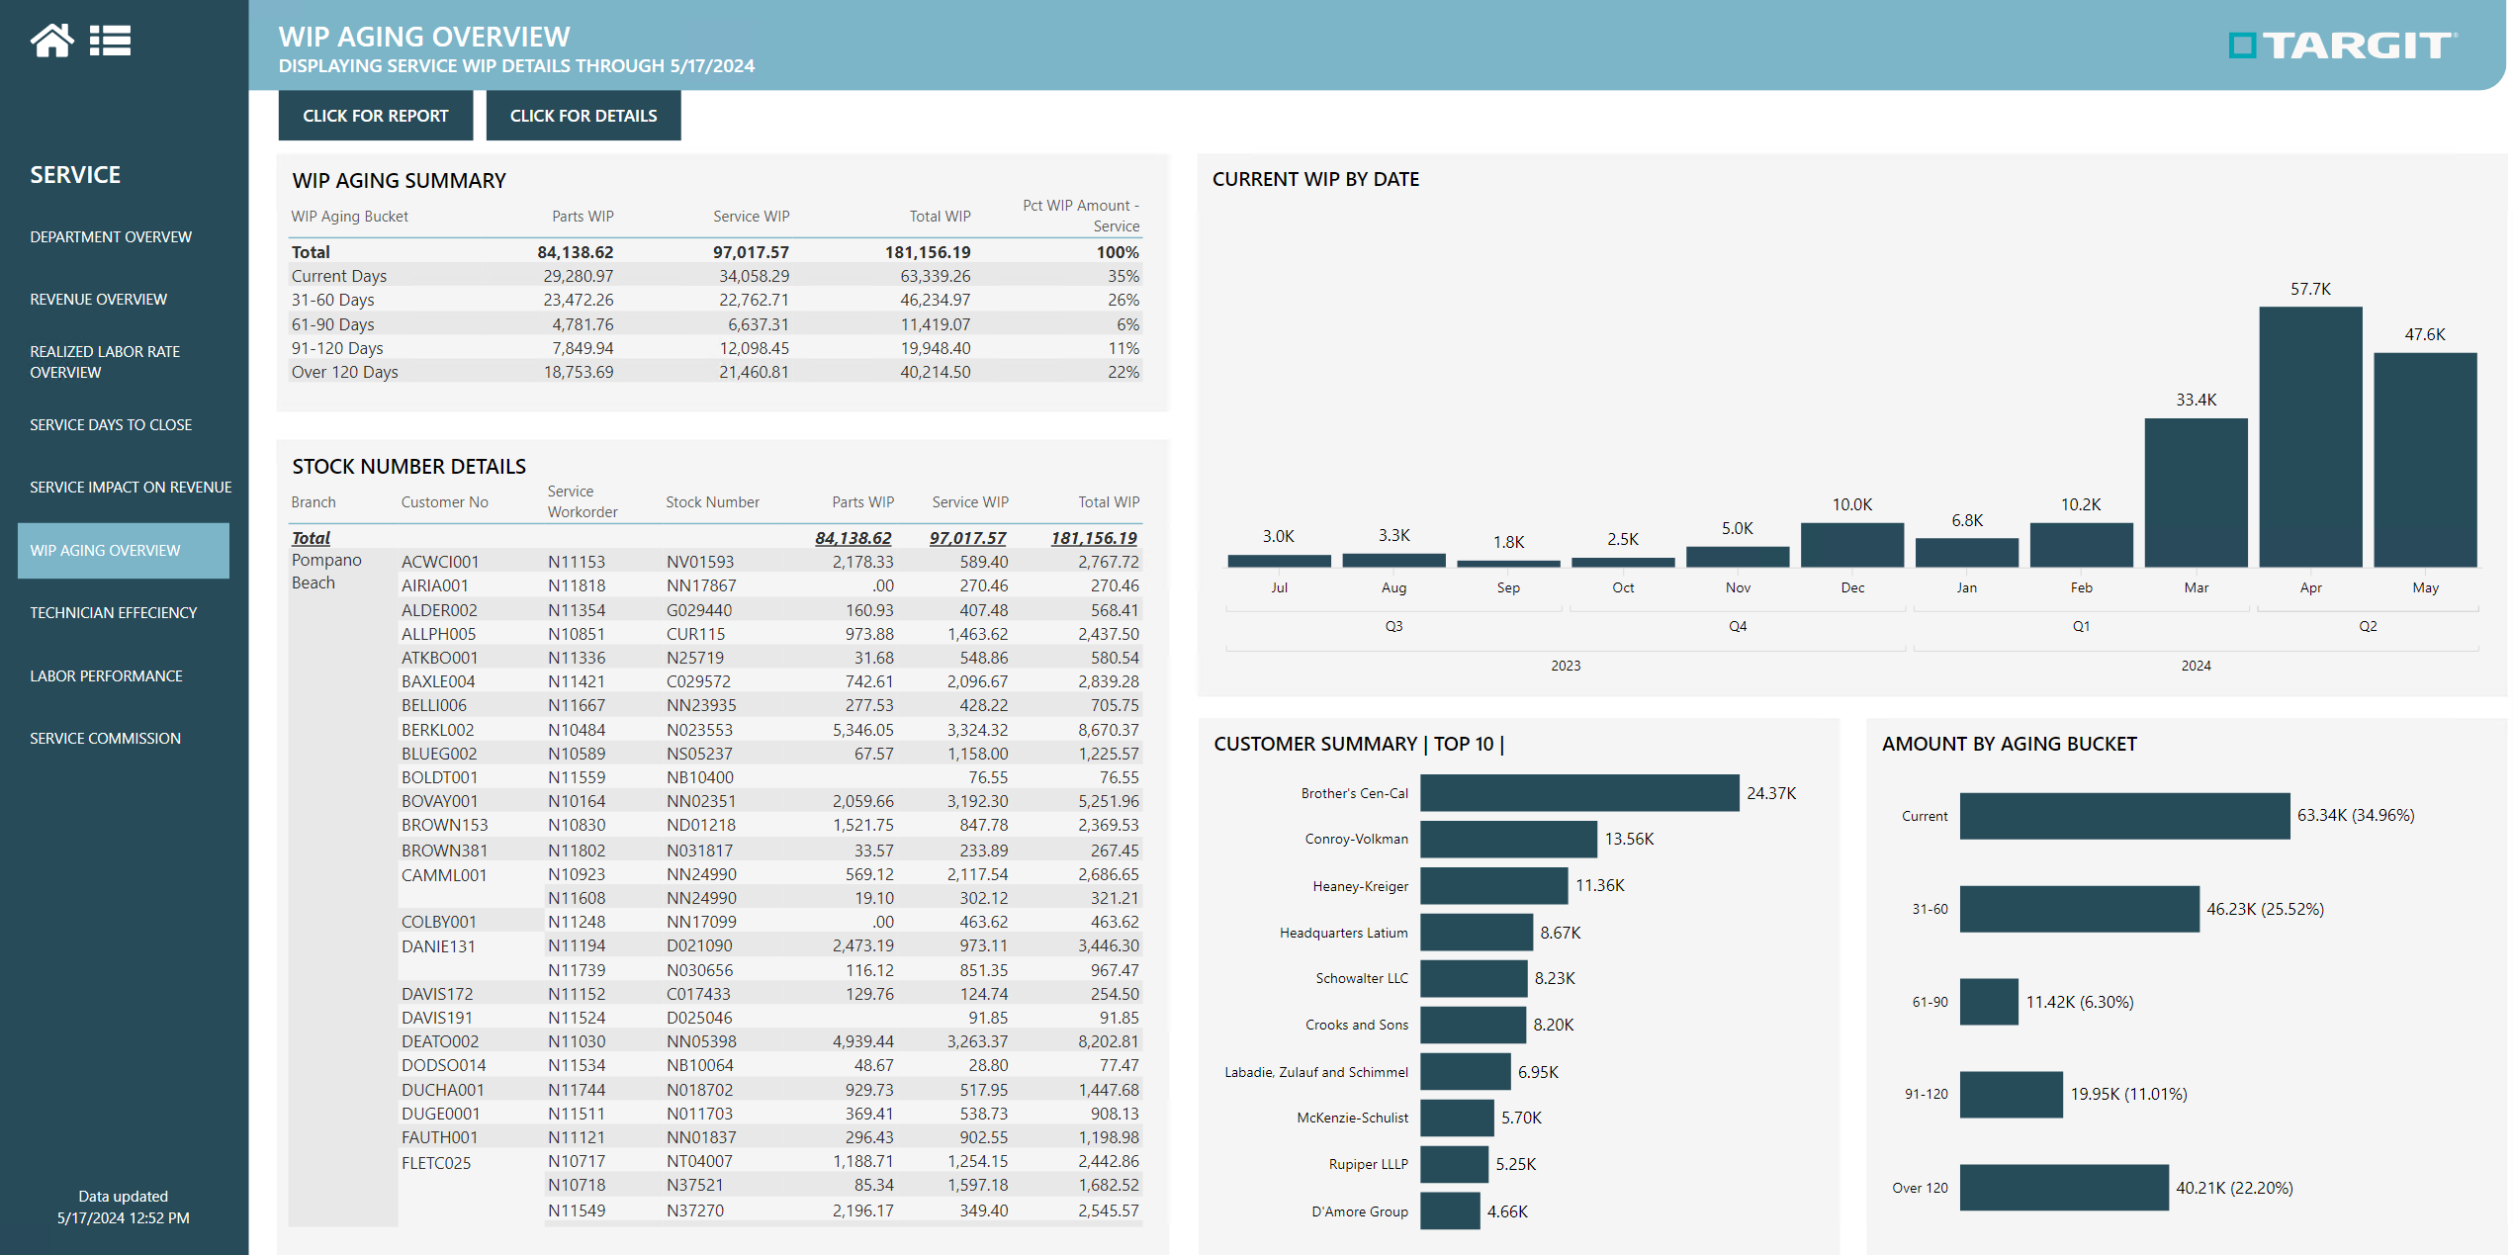Navigate to Service Impact on Revenue
This screenshot has width=2514, height=1255.
[x=130, y=487]
